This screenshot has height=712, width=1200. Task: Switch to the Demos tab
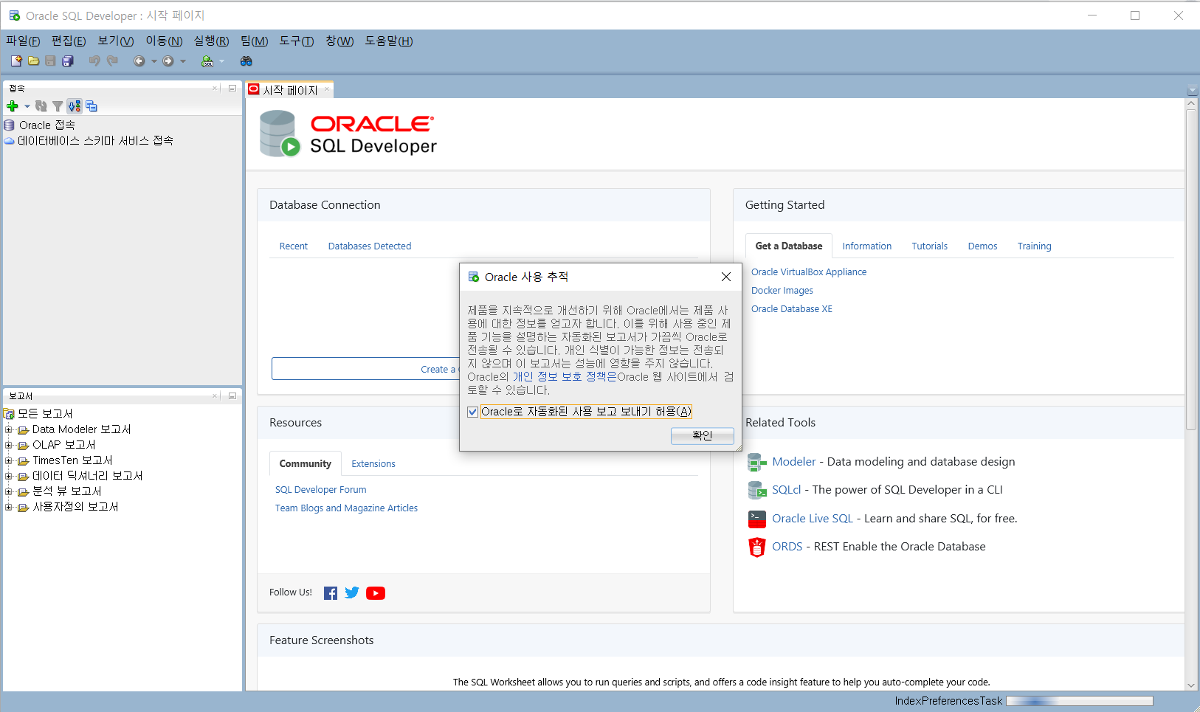click(x=982, y=246)
